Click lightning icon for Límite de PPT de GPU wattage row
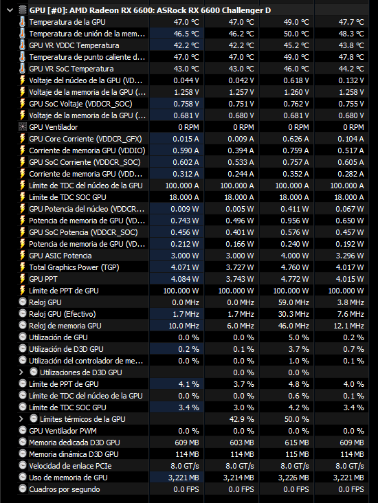Image resolution: width=378 pixels, height=503 pixels. (x=23, y=291)
